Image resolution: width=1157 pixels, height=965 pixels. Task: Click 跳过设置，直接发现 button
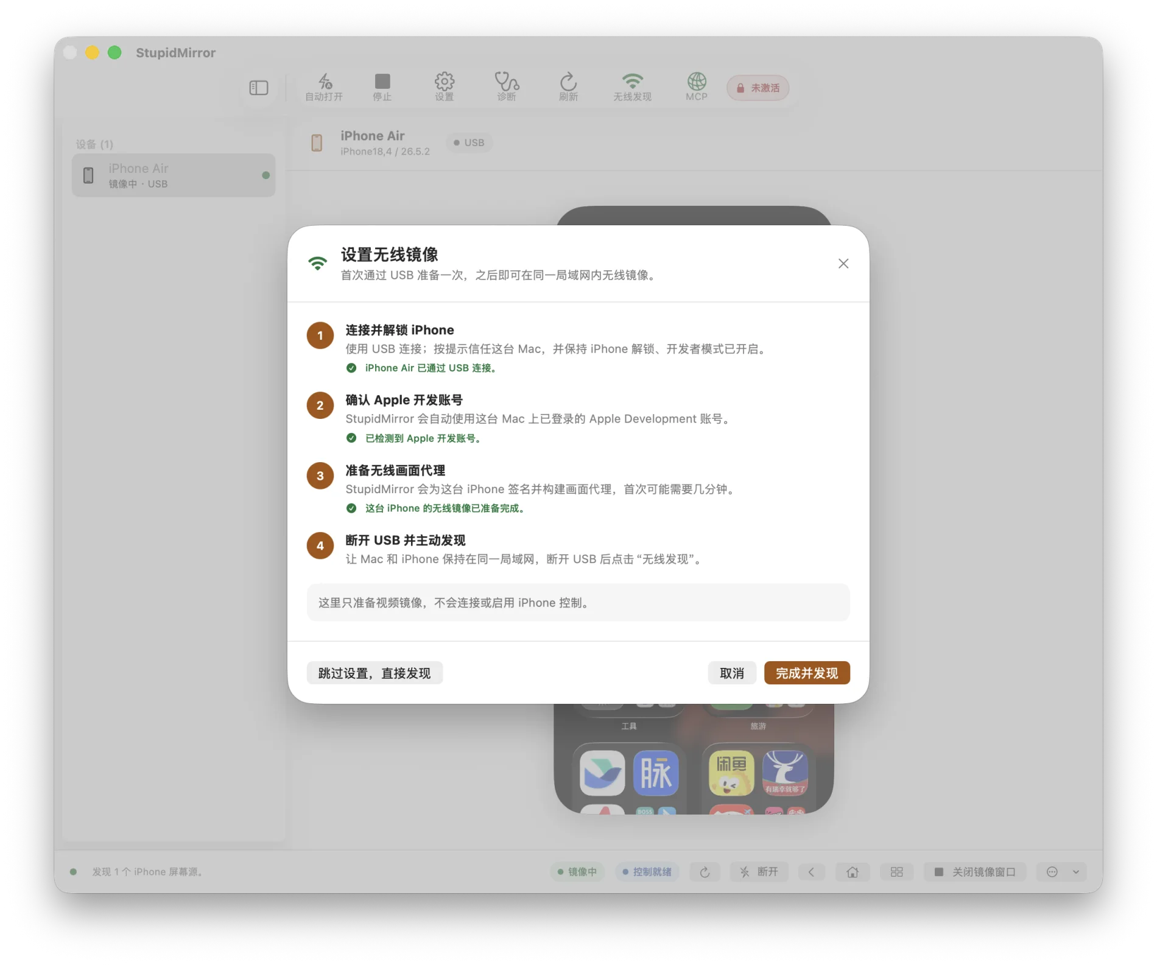tap(375, 673)
